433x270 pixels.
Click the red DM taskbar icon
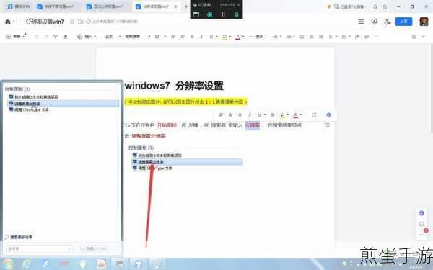coord(64,264)
